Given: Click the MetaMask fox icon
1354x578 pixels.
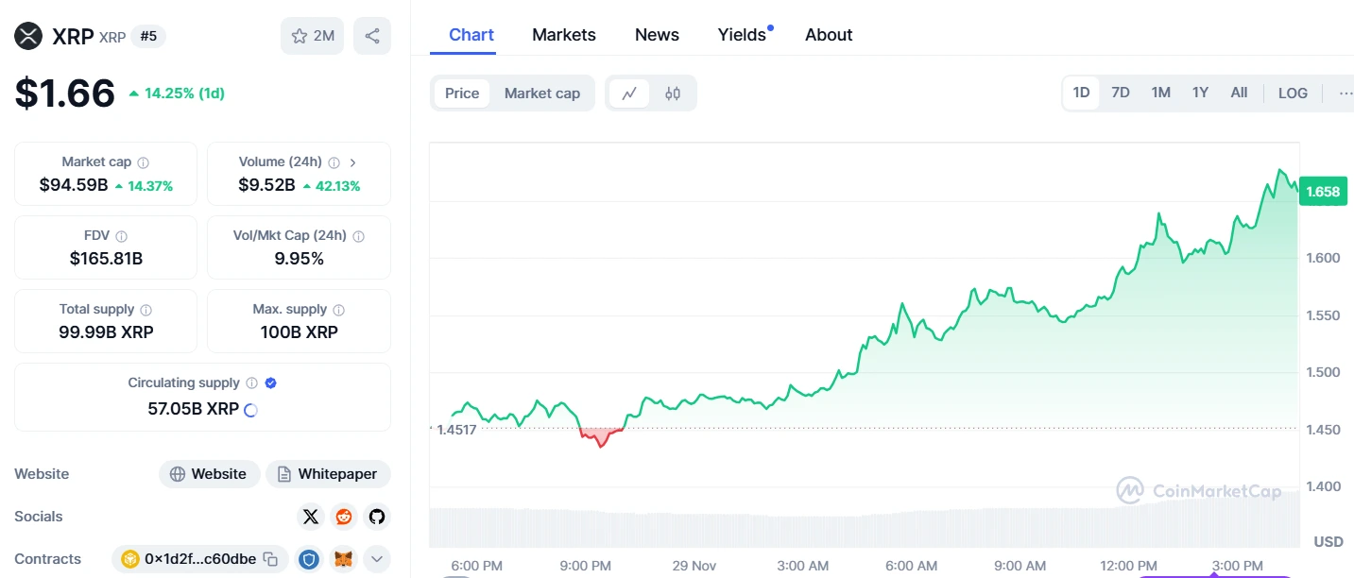Looking at the screenshot, I should pyautogui.click(x=345, y=559).
